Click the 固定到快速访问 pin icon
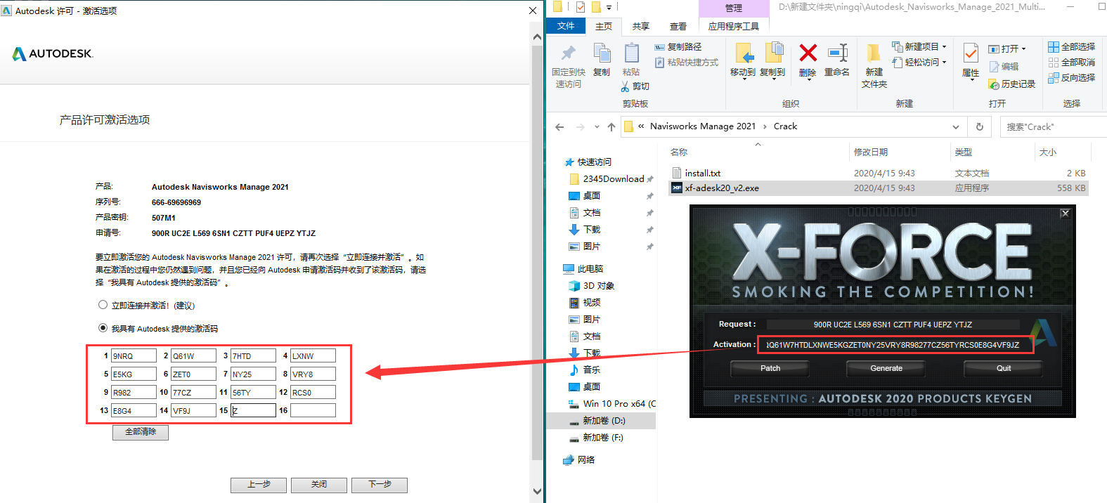This screenshot has width=1107, height=503. [x=568, y=54]
